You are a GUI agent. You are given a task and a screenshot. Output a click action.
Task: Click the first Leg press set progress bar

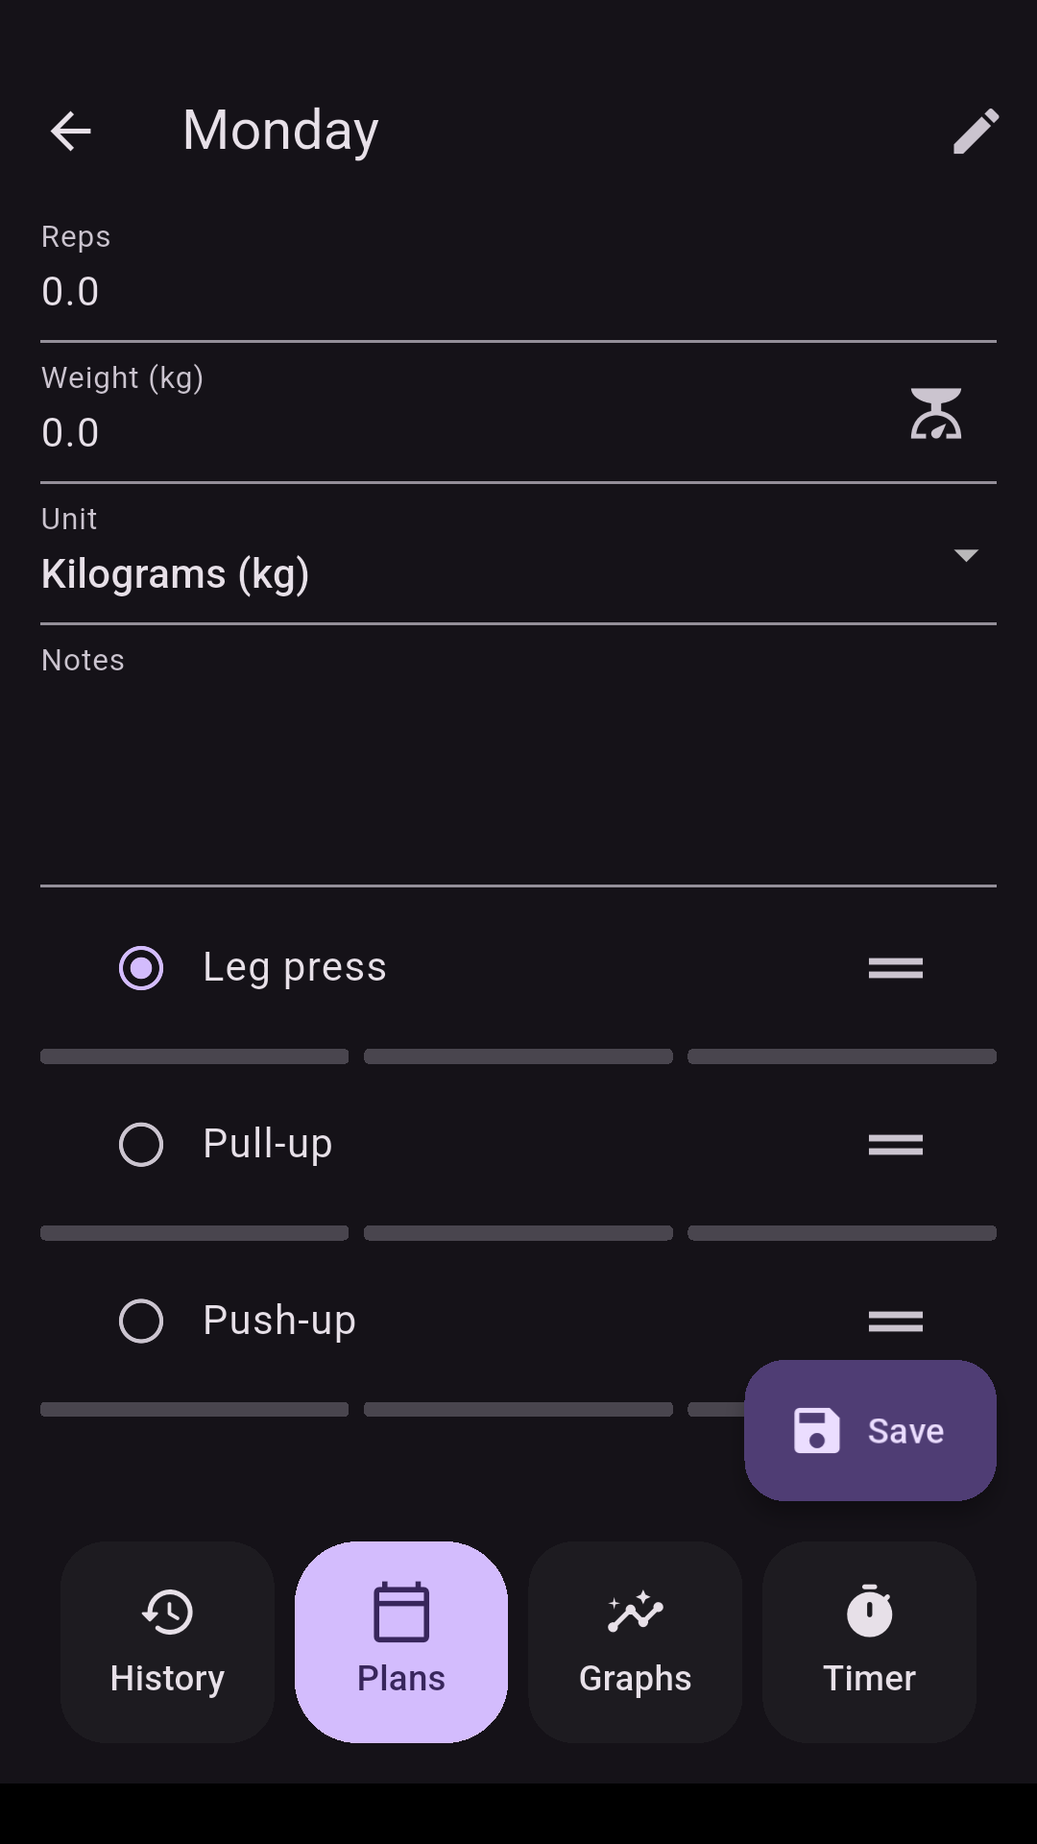tap(194, 1056)
